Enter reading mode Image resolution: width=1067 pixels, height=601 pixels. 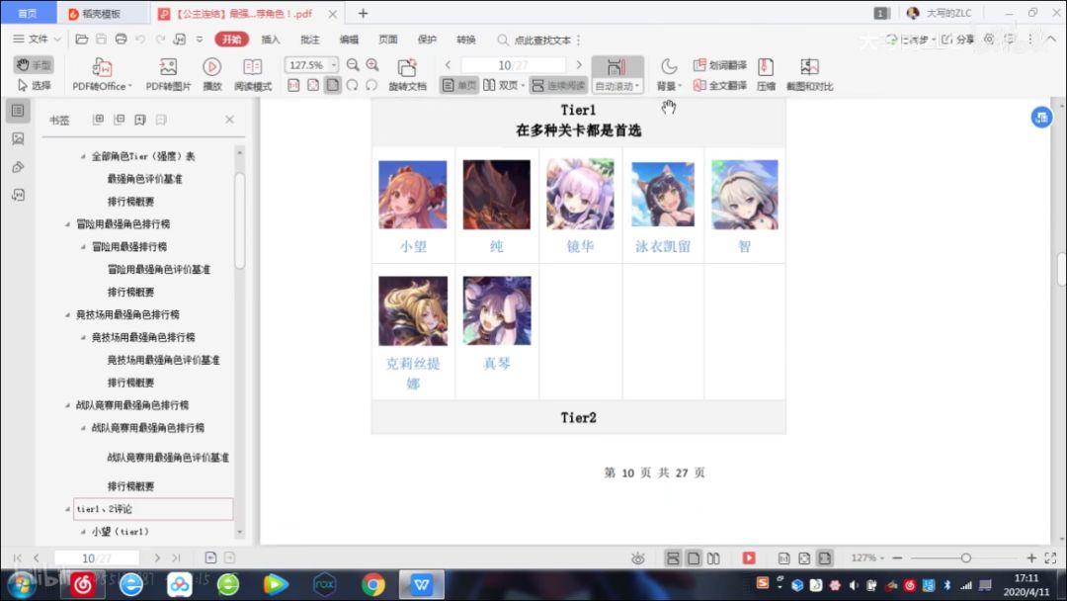pos(253,74)
